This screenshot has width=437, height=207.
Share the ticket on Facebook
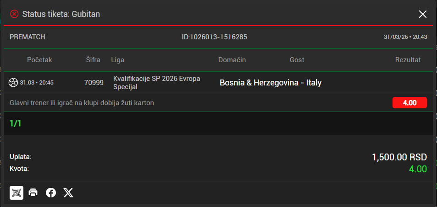[x=51, y=192]
